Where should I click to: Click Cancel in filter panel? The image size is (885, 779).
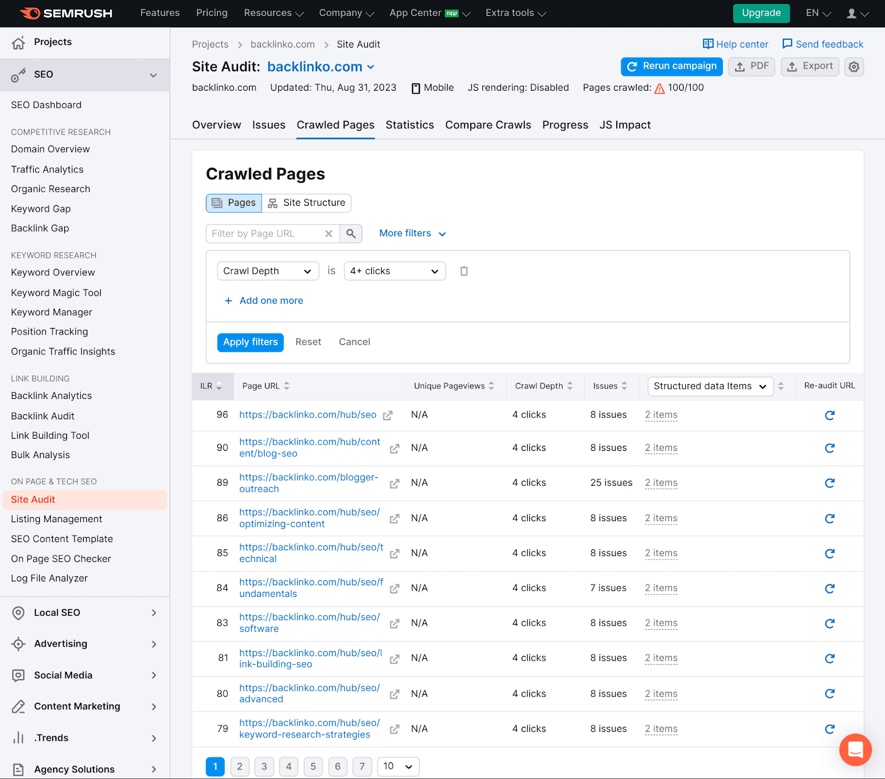coord(355,342)
